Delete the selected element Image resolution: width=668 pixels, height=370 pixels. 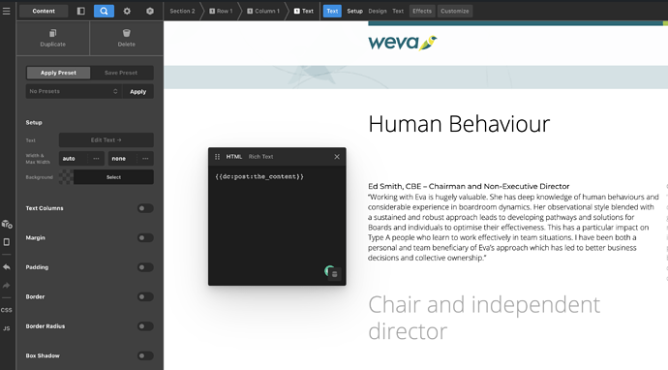coord(127,38)
